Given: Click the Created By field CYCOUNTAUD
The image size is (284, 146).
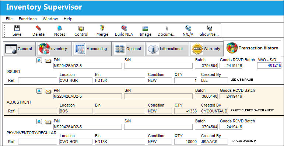Looking at the screenshot, I should (x=214, y=111).
